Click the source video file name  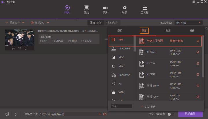(68, 31)
